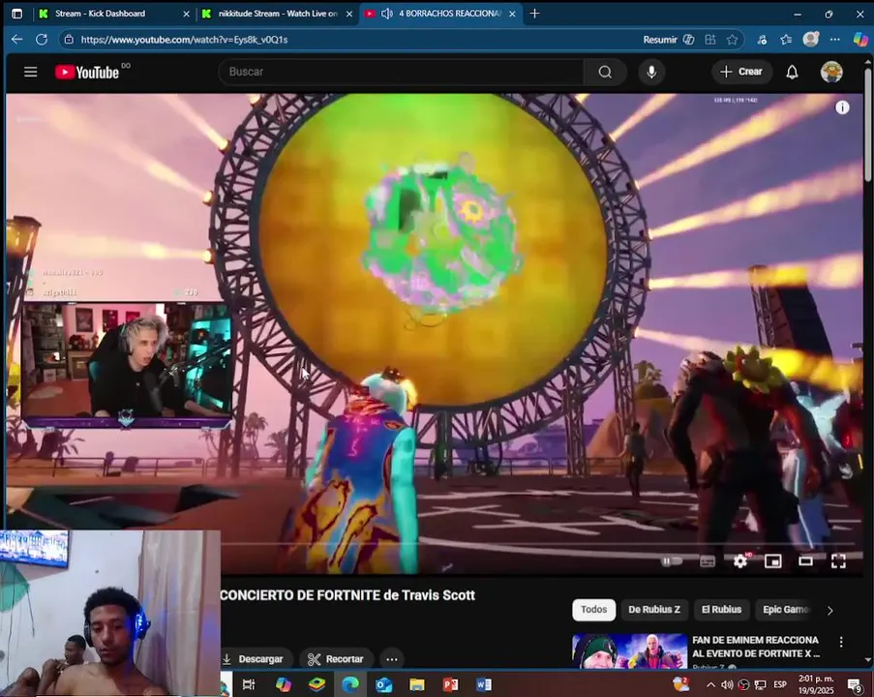Click the Descargar button
Viewport: 874px width, 697px height.
coord(256,659)
